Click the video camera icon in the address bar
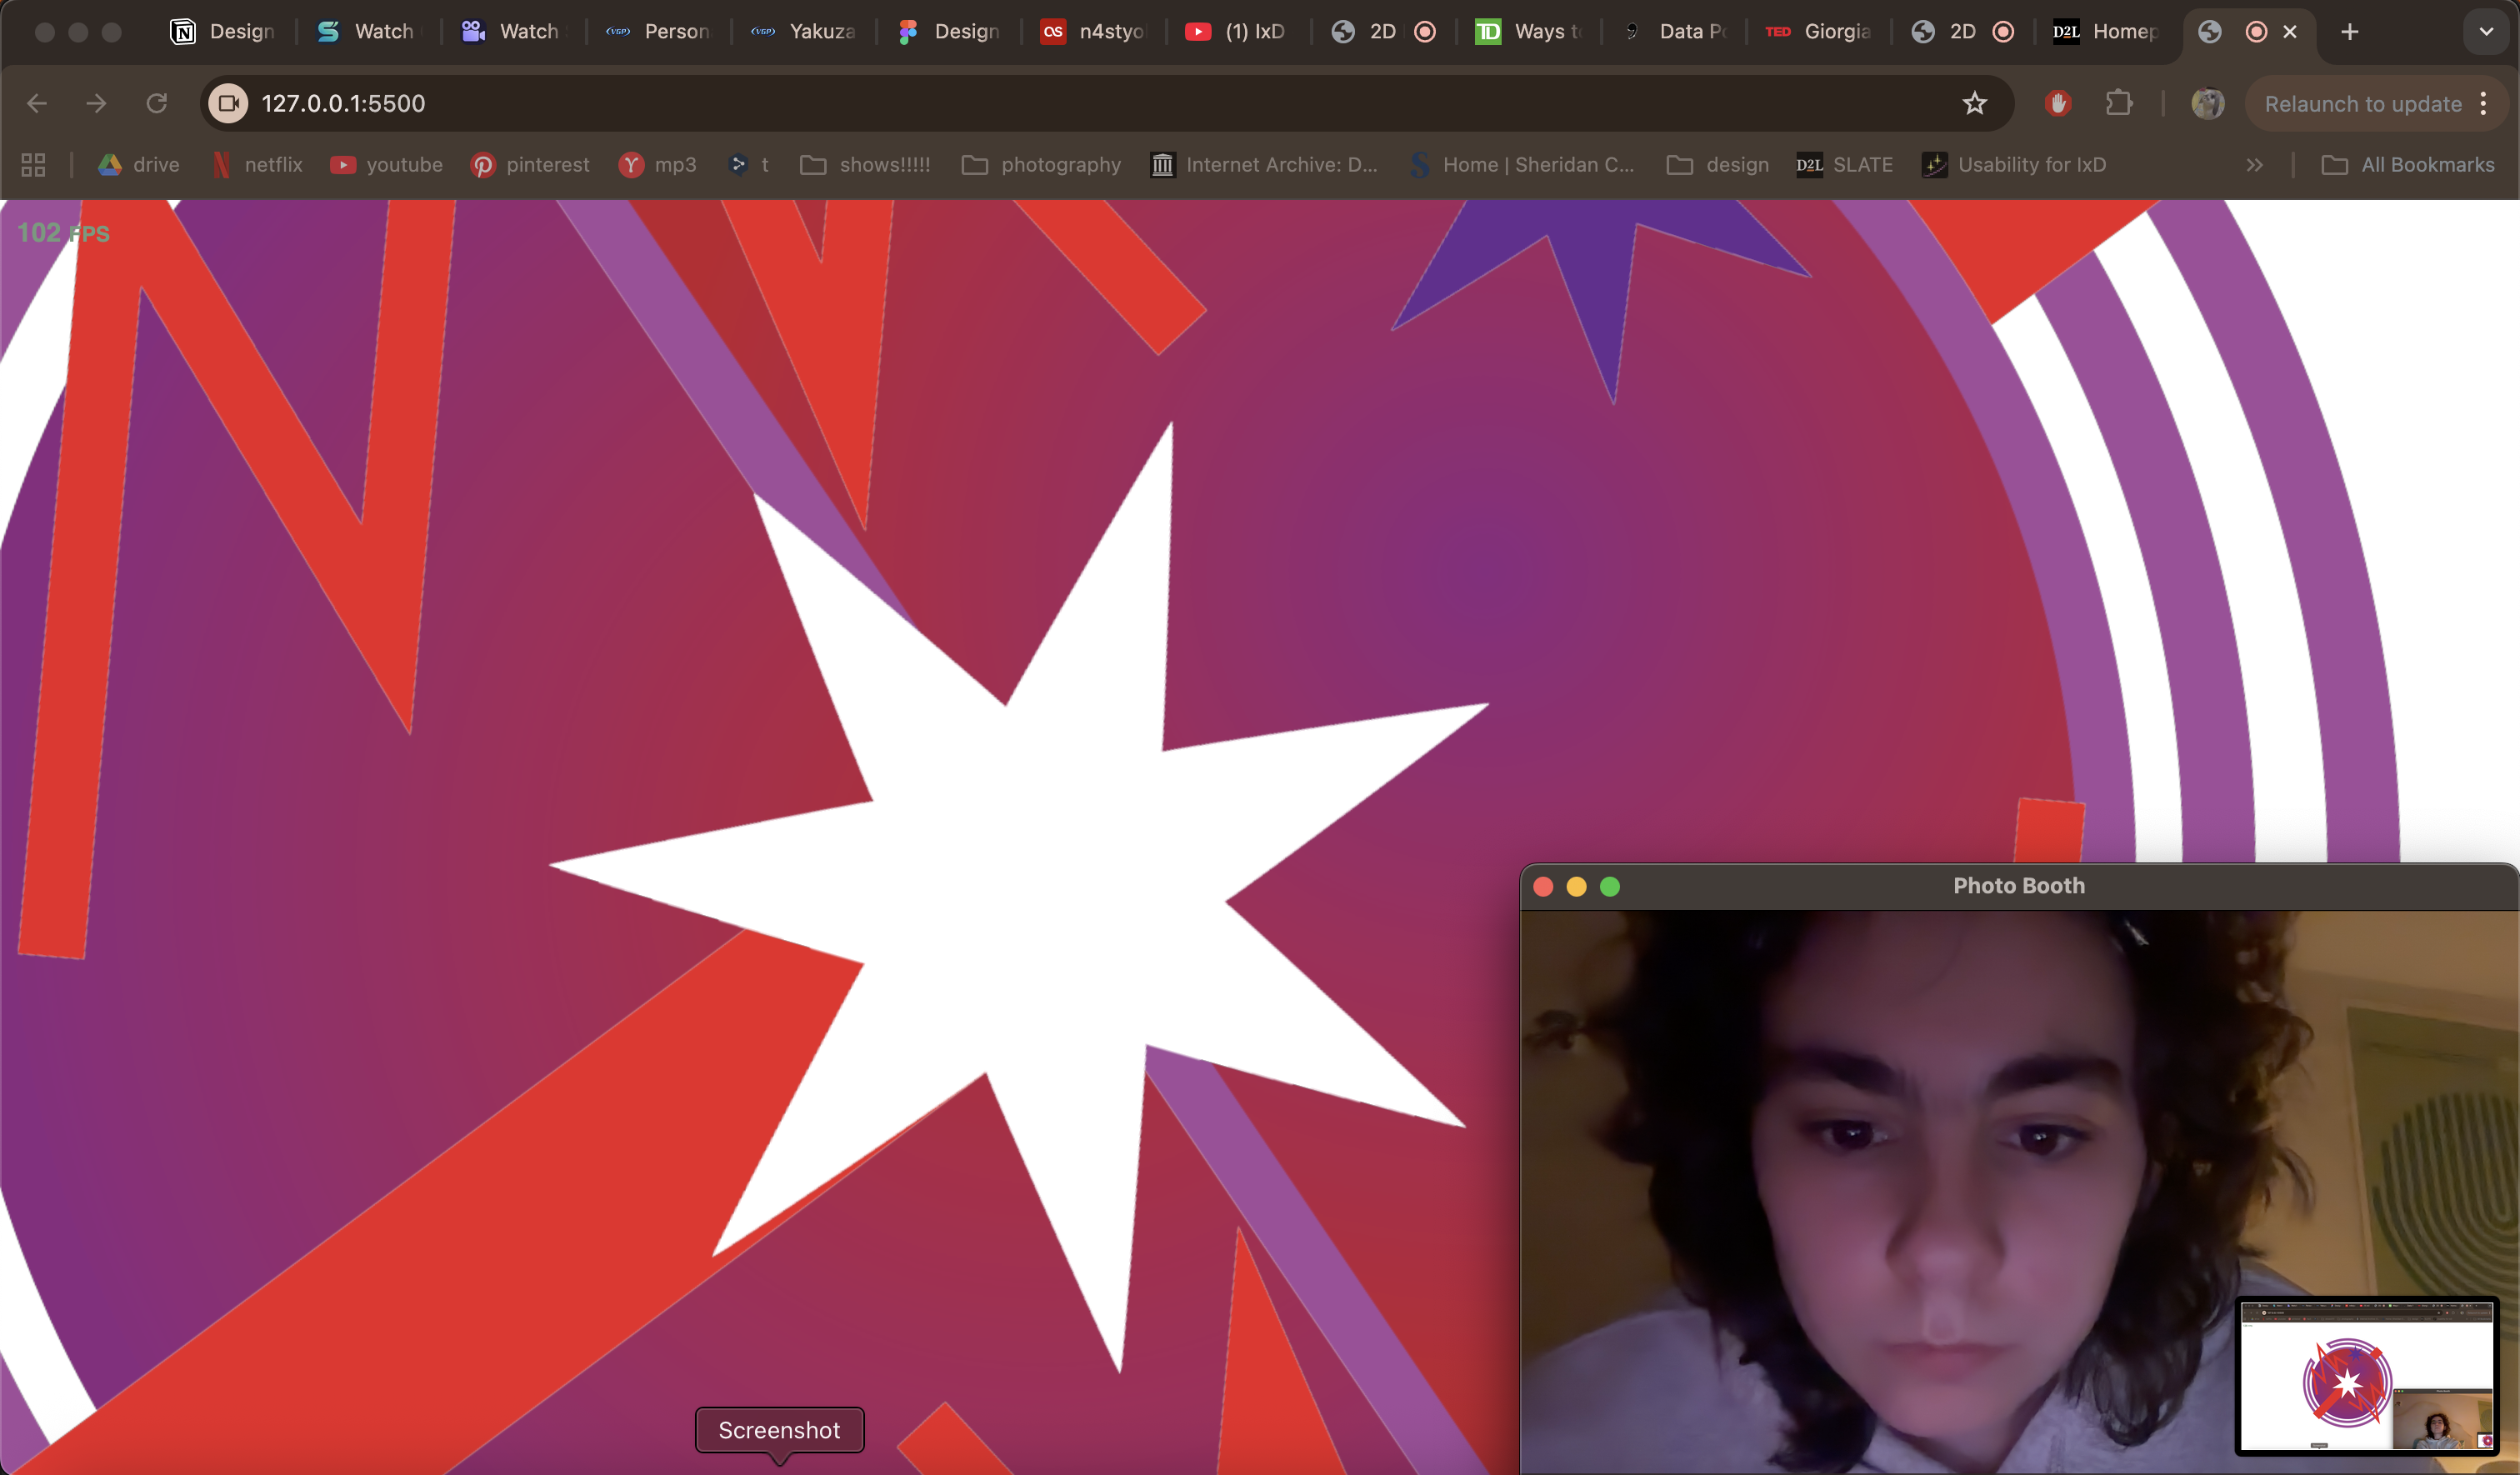2520x1475 pixels. click(227, 103)
